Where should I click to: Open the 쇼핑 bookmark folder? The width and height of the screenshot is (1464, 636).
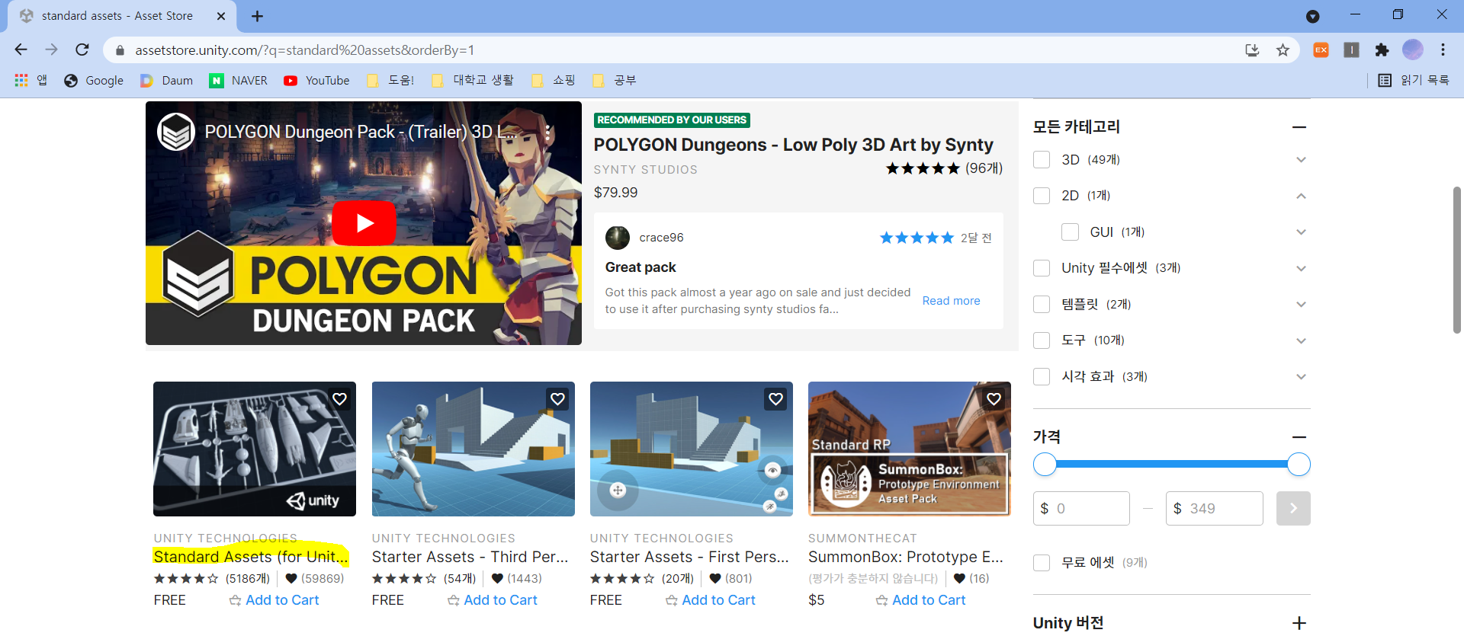(554, 80)
